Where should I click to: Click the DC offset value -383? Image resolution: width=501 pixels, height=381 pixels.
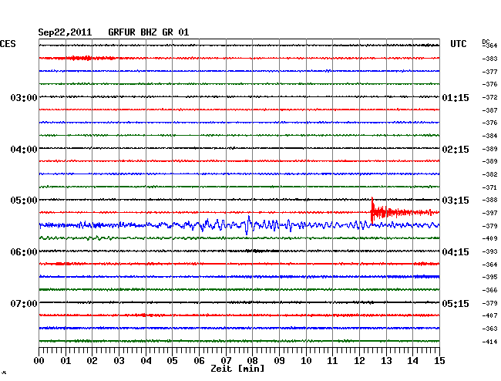pos(489,59)
